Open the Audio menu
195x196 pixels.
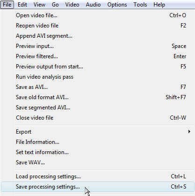click(x=93, y=5)
